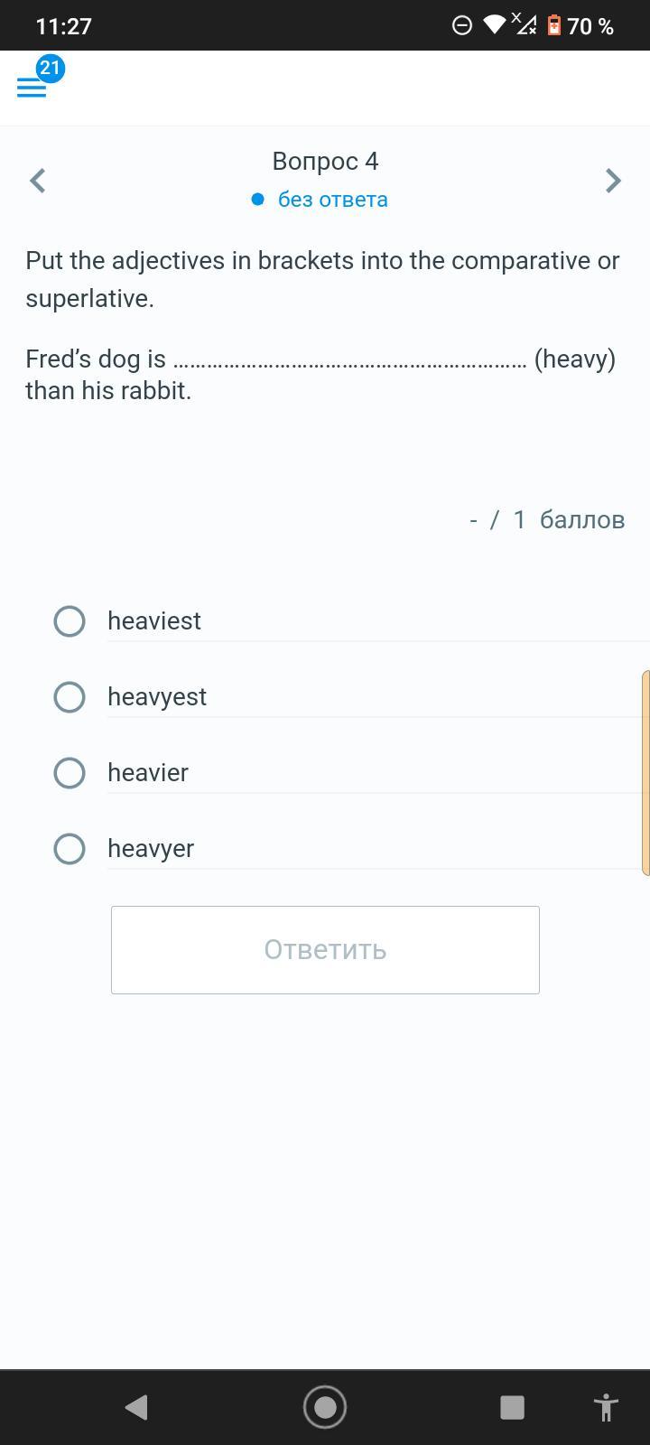Viewport: 650px width, 1445px height.
Task: Go to previous question arrow
Action: [x=38, y=181]
